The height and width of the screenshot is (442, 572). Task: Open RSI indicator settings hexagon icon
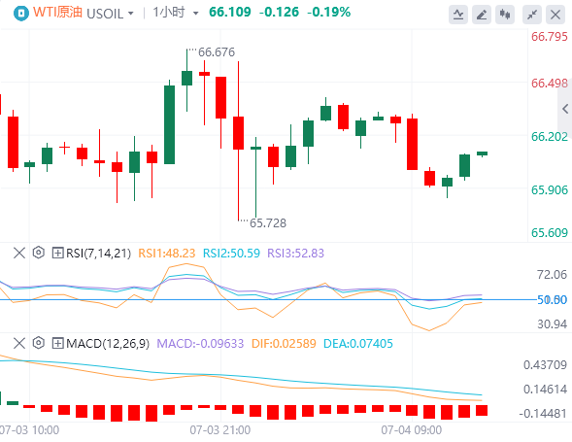(x=38, y=253)
